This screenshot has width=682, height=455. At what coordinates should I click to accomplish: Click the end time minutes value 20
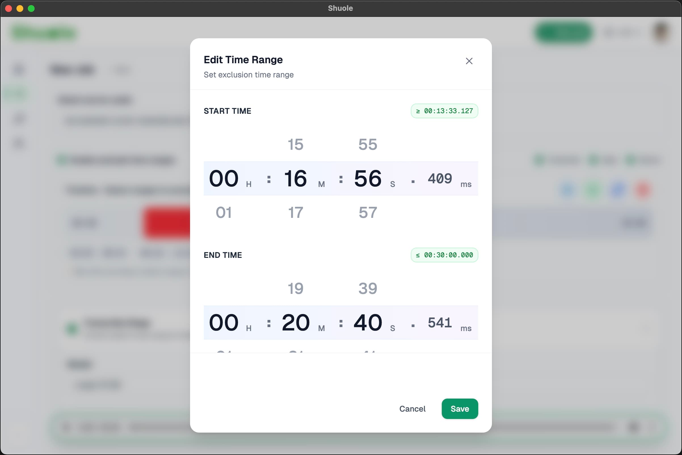coord(295,323)
